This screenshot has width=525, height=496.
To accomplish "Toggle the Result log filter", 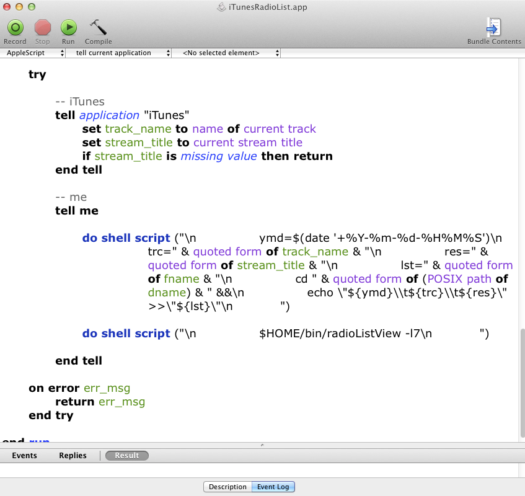I will pyautogui.click(x=126, y=456).
